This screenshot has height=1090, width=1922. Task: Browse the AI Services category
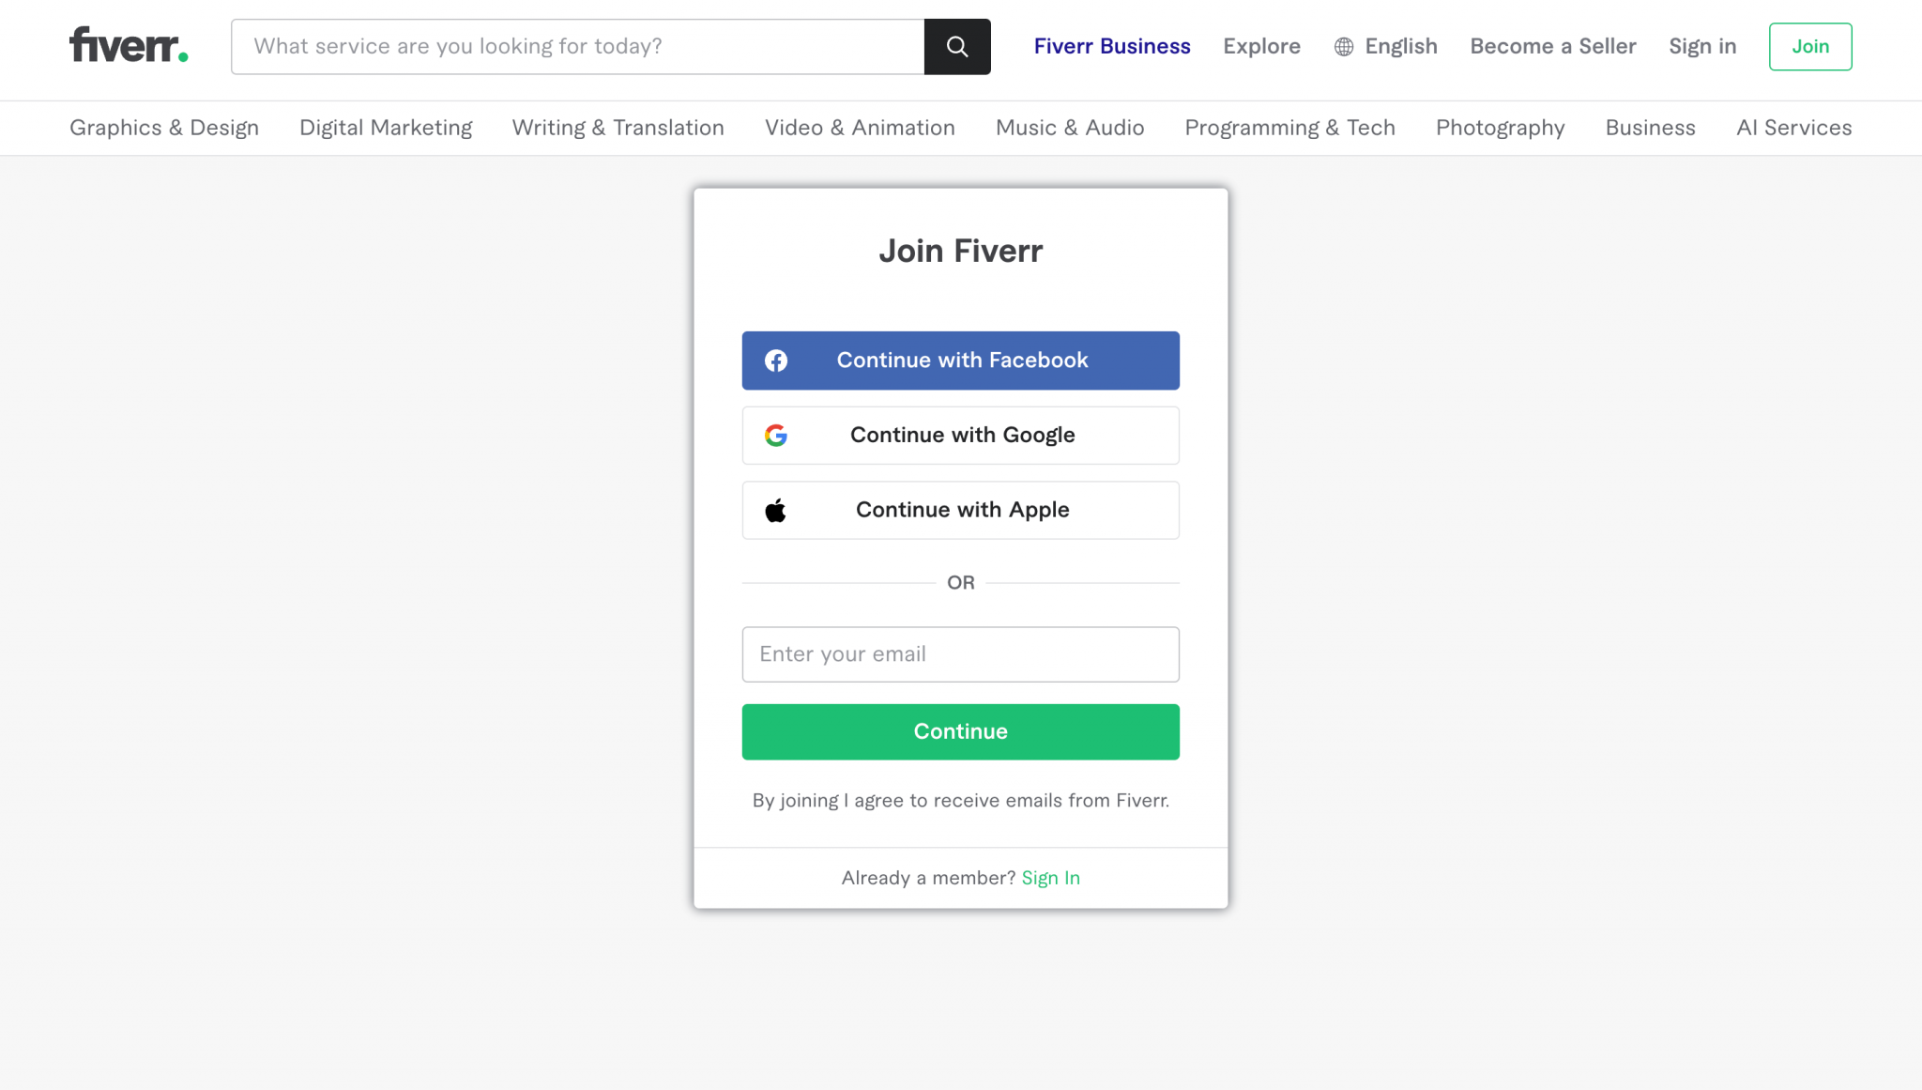click(x=1793, y=128)
